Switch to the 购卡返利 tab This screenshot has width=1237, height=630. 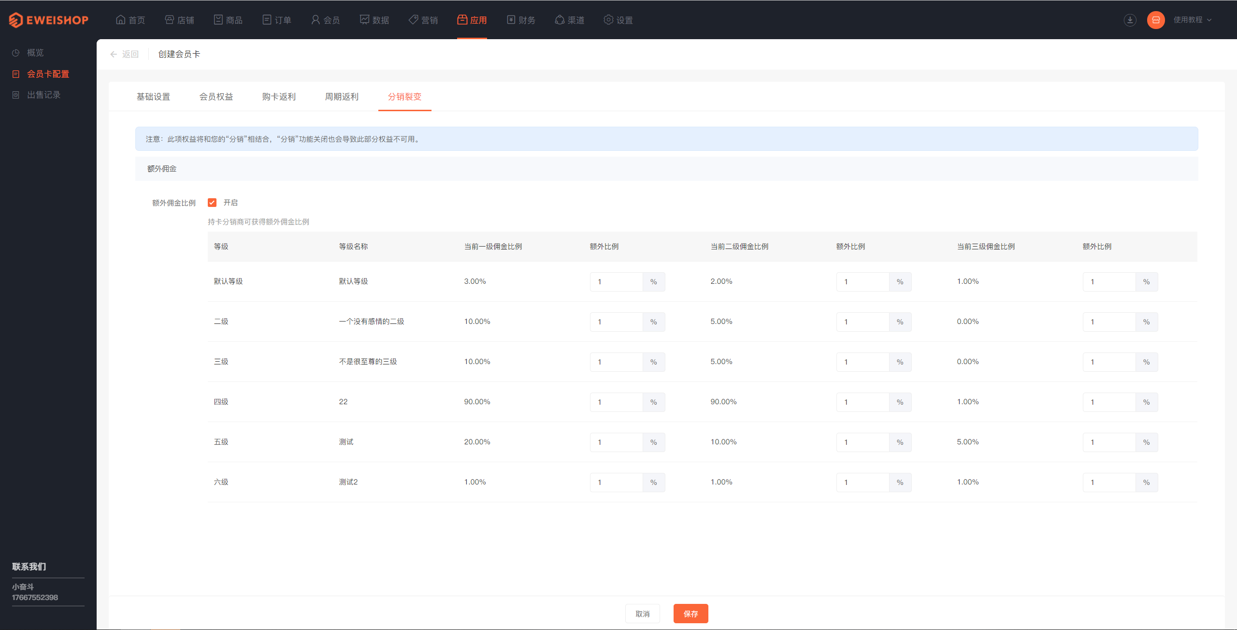click(x=277, y=96)
